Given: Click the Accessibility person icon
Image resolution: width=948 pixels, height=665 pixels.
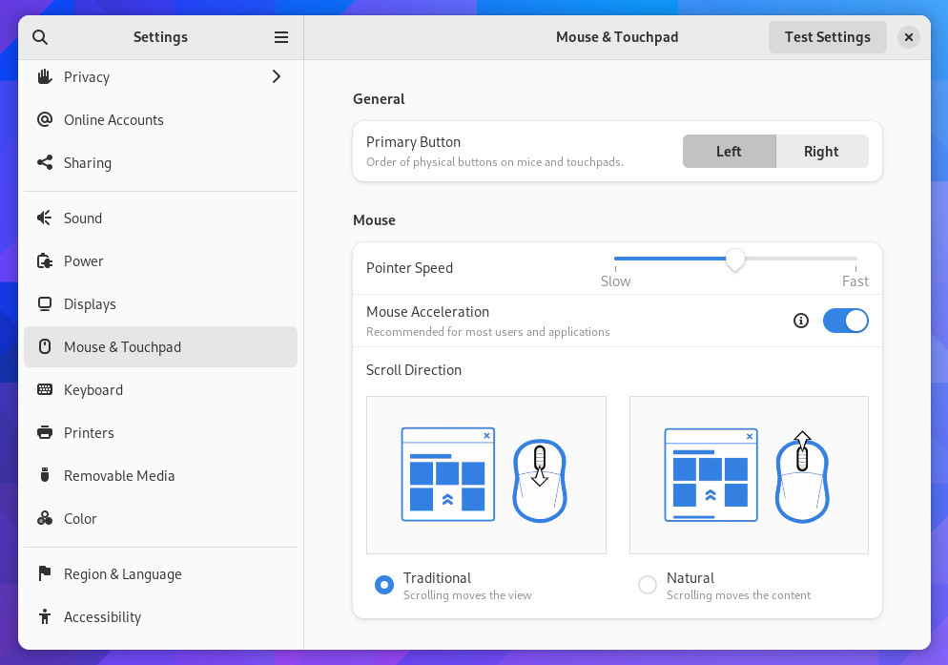Looking at the screenshot, I should click(45, 616).
